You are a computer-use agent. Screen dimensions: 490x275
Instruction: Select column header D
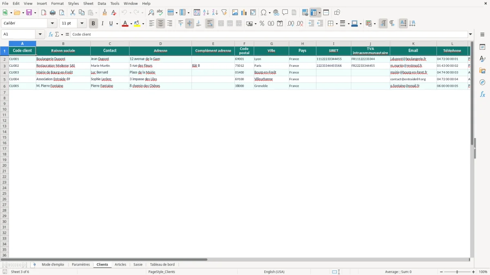coord(160,44)
